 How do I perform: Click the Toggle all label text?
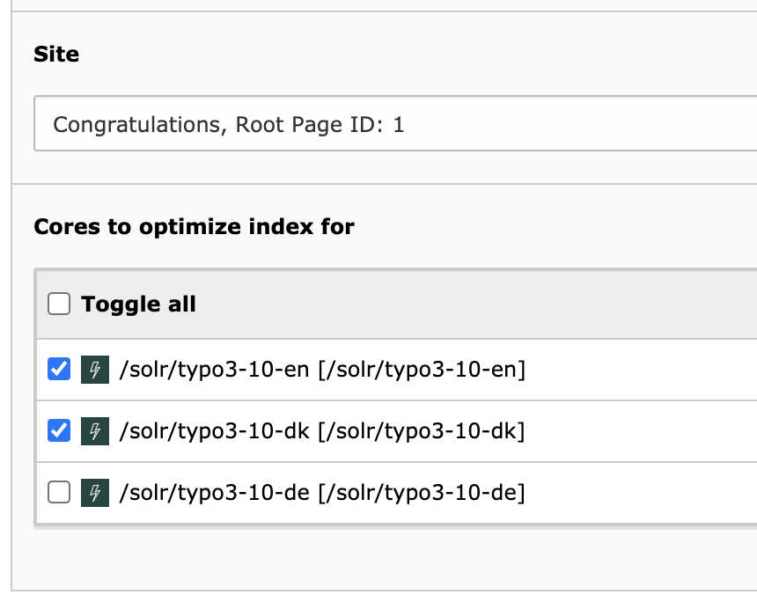coord(138,305)
